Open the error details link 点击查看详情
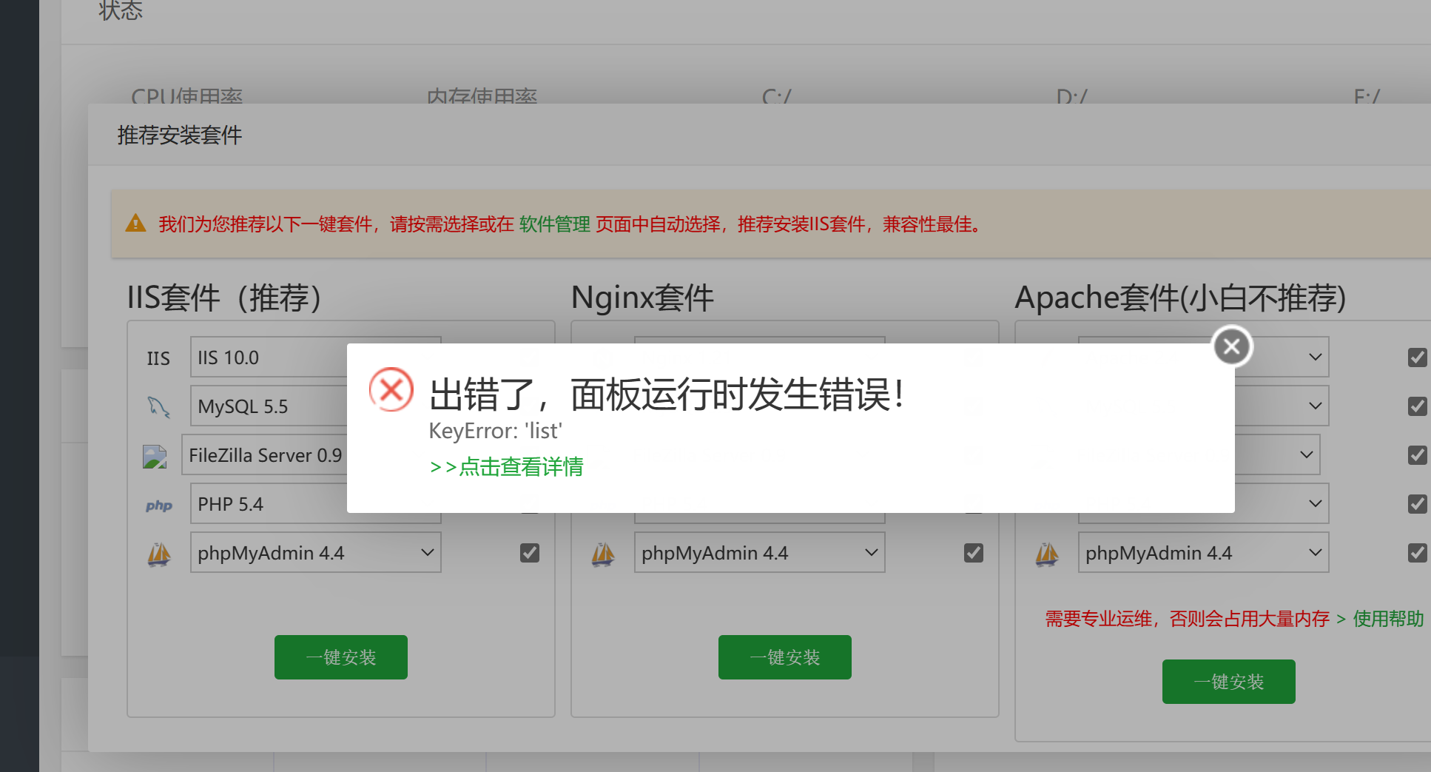 point(506,467)
